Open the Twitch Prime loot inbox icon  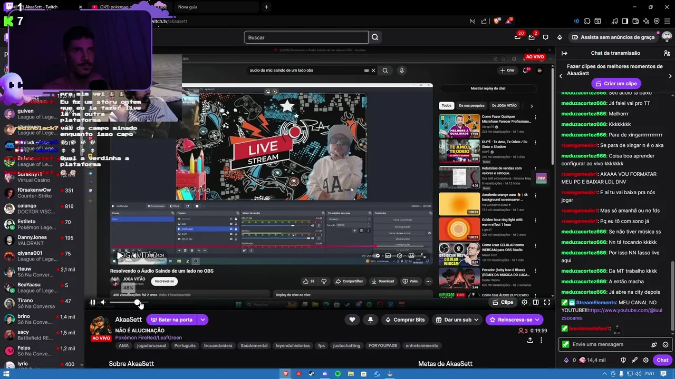coord(517,37)
